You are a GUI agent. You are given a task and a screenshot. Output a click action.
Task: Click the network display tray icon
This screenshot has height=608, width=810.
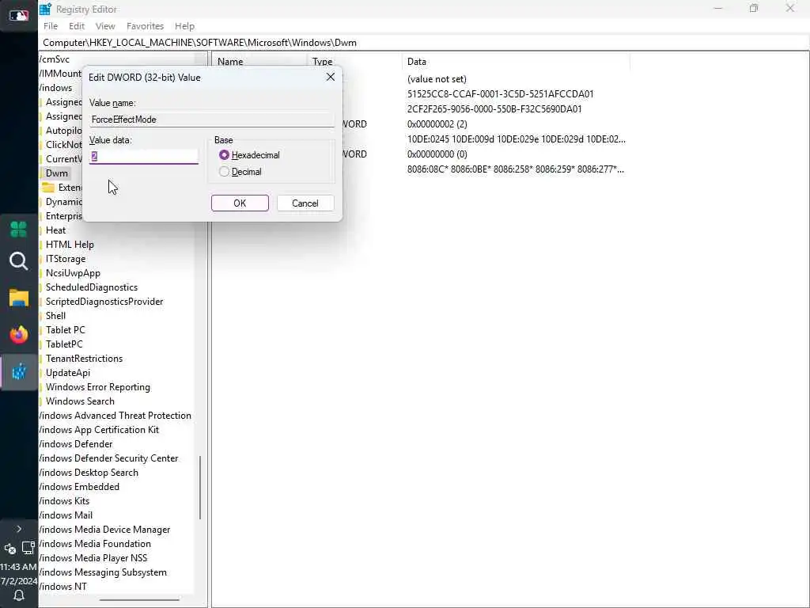click(x=28, y=548)
